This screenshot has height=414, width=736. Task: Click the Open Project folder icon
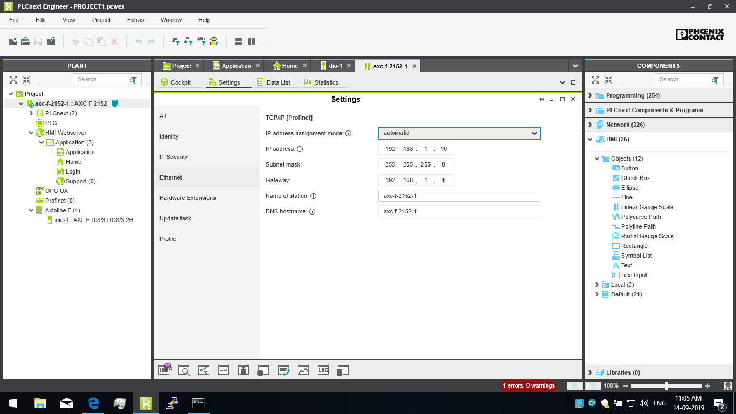pyautogui.click(x=25, y=42)
